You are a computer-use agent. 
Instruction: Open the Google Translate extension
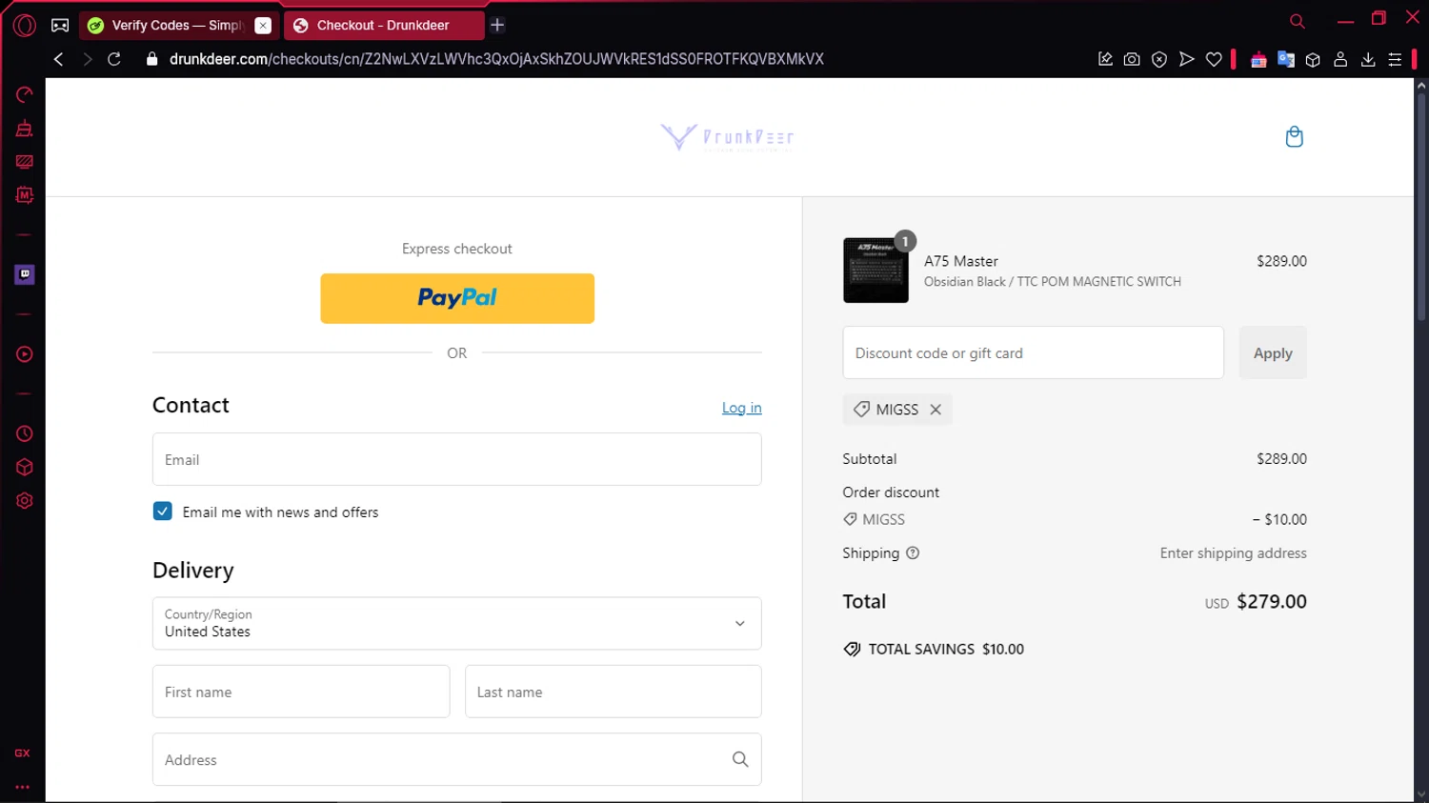1286,59
